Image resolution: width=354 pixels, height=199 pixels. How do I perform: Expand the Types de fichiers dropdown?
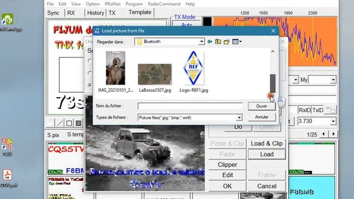(239, 118)
